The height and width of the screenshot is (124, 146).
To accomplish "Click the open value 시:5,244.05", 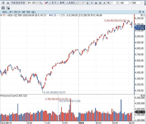I will click(x=72, y=15).
